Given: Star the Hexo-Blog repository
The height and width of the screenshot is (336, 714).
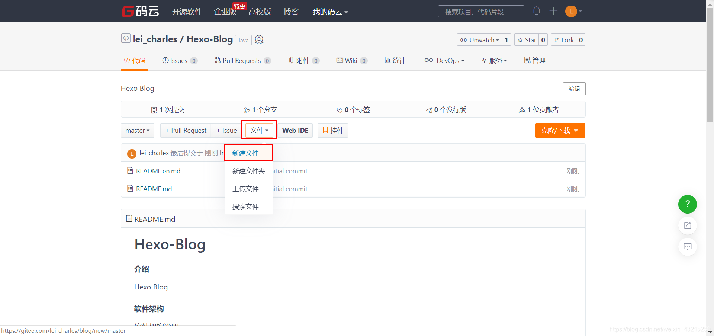Looking at the screenshot, I should click(527, 40).
